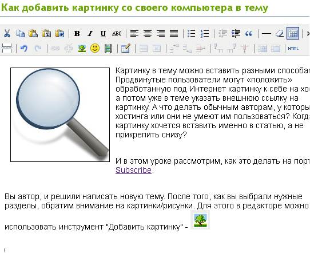
Task: Align text to center
Action: click(148, 33)
